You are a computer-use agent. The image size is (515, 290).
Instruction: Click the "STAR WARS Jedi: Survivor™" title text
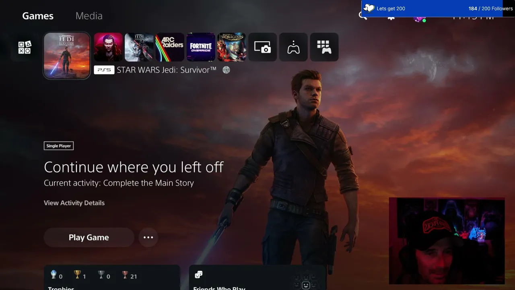pos(167,70)
